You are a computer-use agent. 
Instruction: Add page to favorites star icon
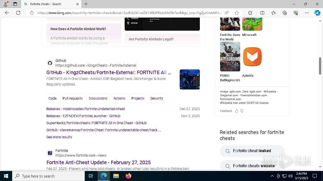[236, 13]
